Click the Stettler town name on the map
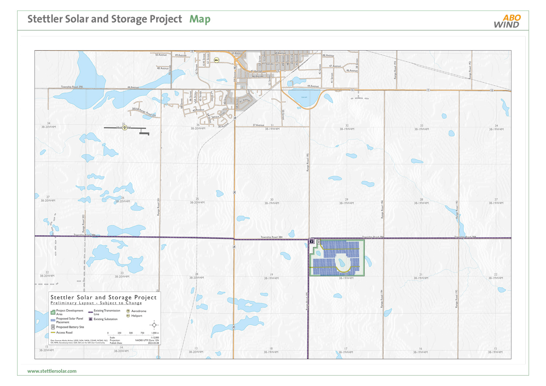Image resolution: width=546 pixels, height=386 pixels. pyautogui.click(x=269, y=64)
